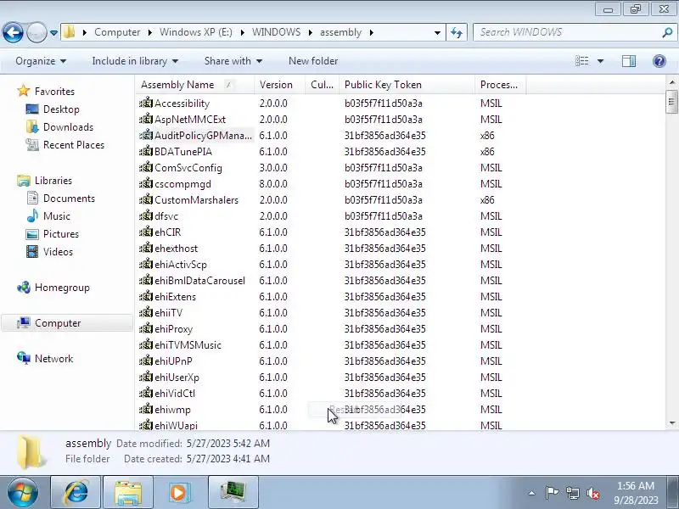Open the Documents library
Image resolution: width=679 pixels, height=509 pixels.
click(x=69, y=199)
